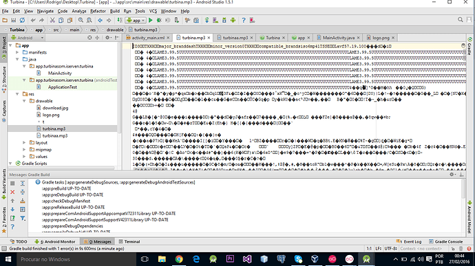Screen dimensions: 475x266
Task: Open the Help question mark toolbar icon
Action: click(x=244, y=20)
